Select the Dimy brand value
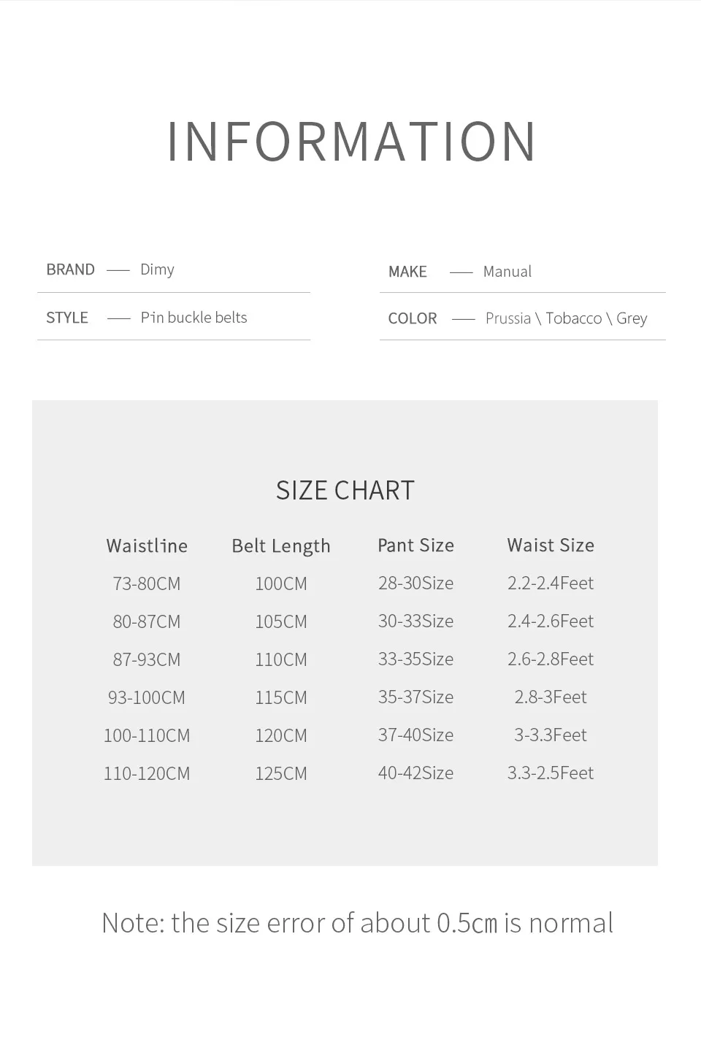701x1053 pixels. pyautogui.click(x=157, y=270)
